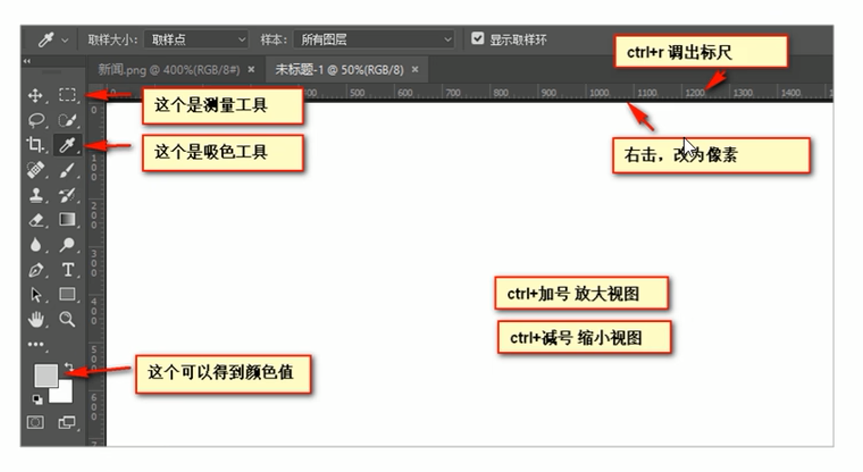The height and width of the screenshot is (472, 863).
Task: Close the 未标题-1 tab
Action: (x=415, y=70)
